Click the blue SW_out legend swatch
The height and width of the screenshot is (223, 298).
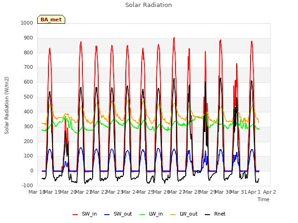107,215
